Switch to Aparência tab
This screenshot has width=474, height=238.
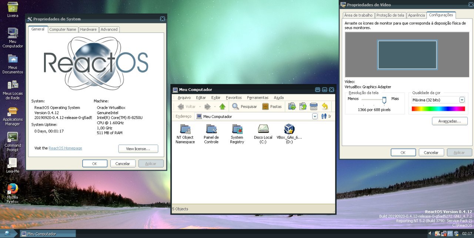(x=417, y=16)
